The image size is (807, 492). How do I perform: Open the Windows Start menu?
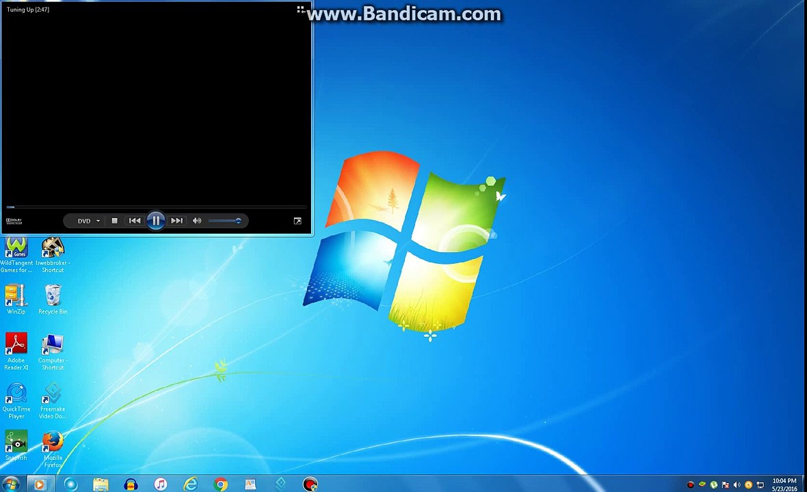pos(10,484)
